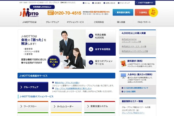This screenshot has width=174, height=116.
Task: Click the blue 資料請求(無料) button
Action: 123,12
